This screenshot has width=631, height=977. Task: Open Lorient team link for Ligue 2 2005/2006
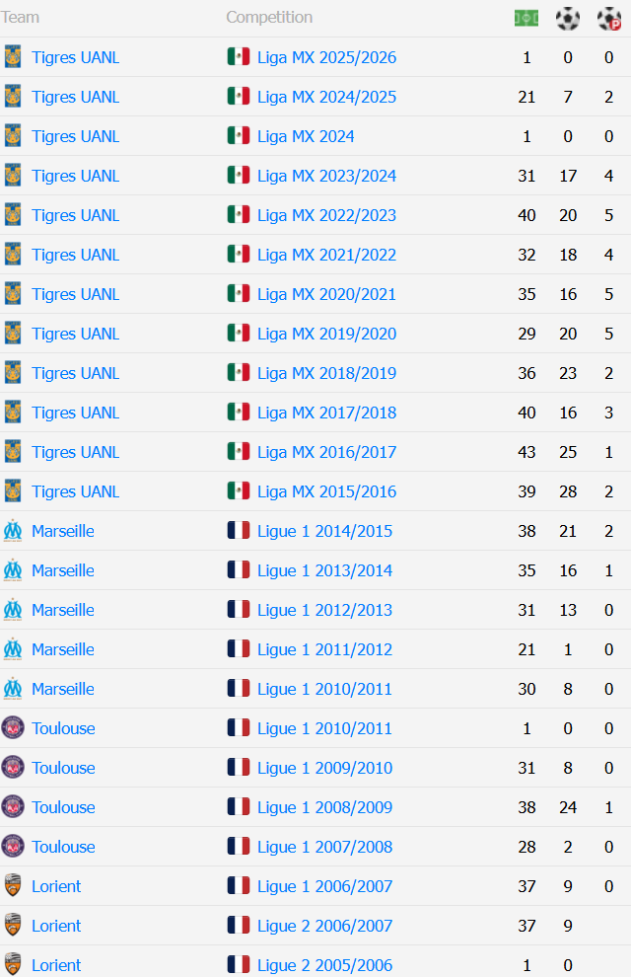point(56,965)
